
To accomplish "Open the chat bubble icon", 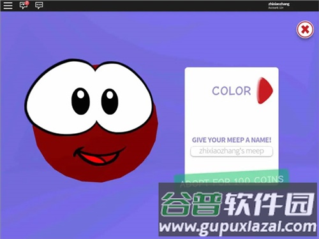I will (x=39, y=5).
